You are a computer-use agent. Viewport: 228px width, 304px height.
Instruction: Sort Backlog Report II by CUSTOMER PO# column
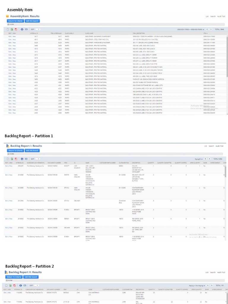(127, 289)
